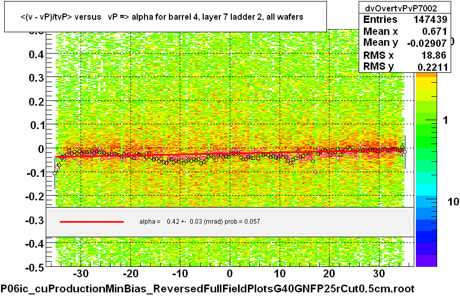Viewport: 460px width, 296px height.
Task: Click the magenta outlier marker near x=17
Action: [316, 172]
